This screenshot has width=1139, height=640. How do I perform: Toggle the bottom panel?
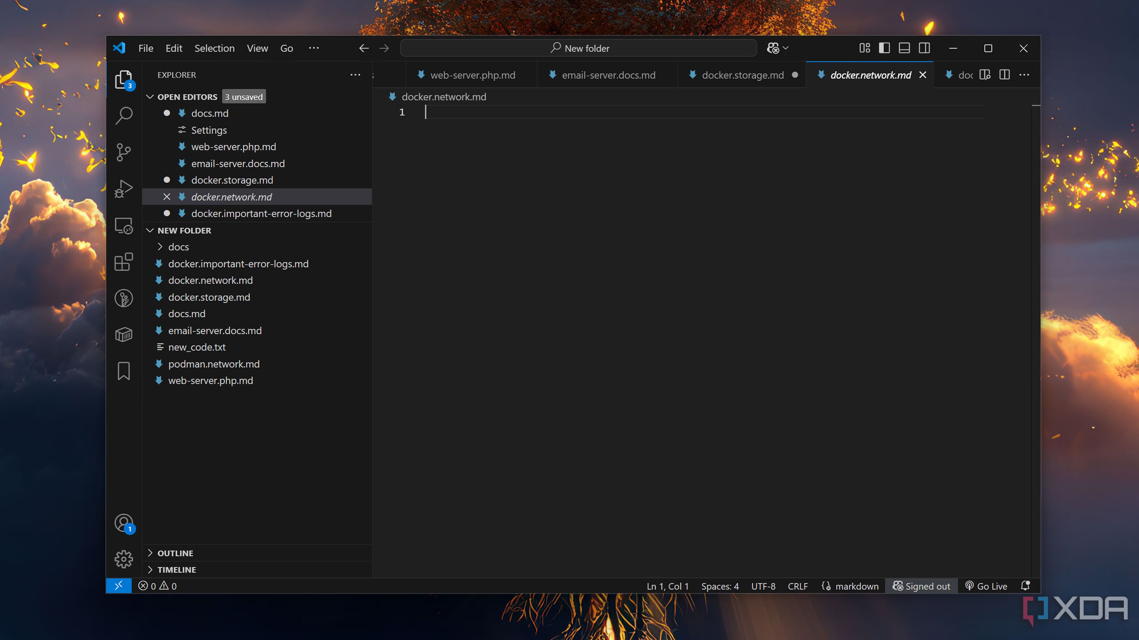coord(904,48)
